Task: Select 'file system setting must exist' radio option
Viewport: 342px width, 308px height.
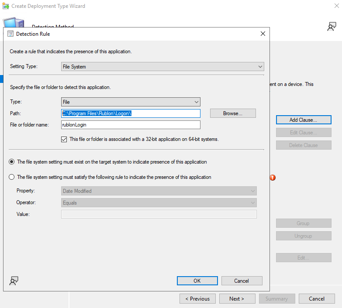Action: (12, 162)
